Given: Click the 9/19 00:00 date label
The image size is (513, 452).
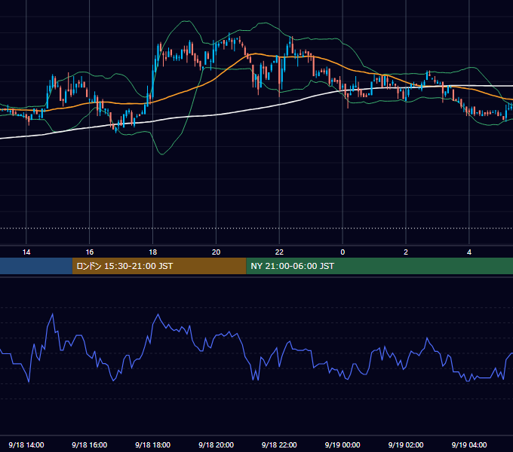Looking at the screenshot, I should [343, 444].
